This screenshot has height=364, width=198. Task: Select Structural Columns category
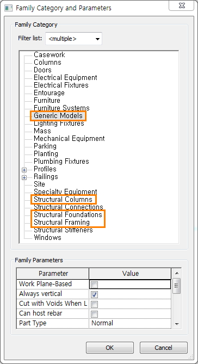tap(63, 199)
